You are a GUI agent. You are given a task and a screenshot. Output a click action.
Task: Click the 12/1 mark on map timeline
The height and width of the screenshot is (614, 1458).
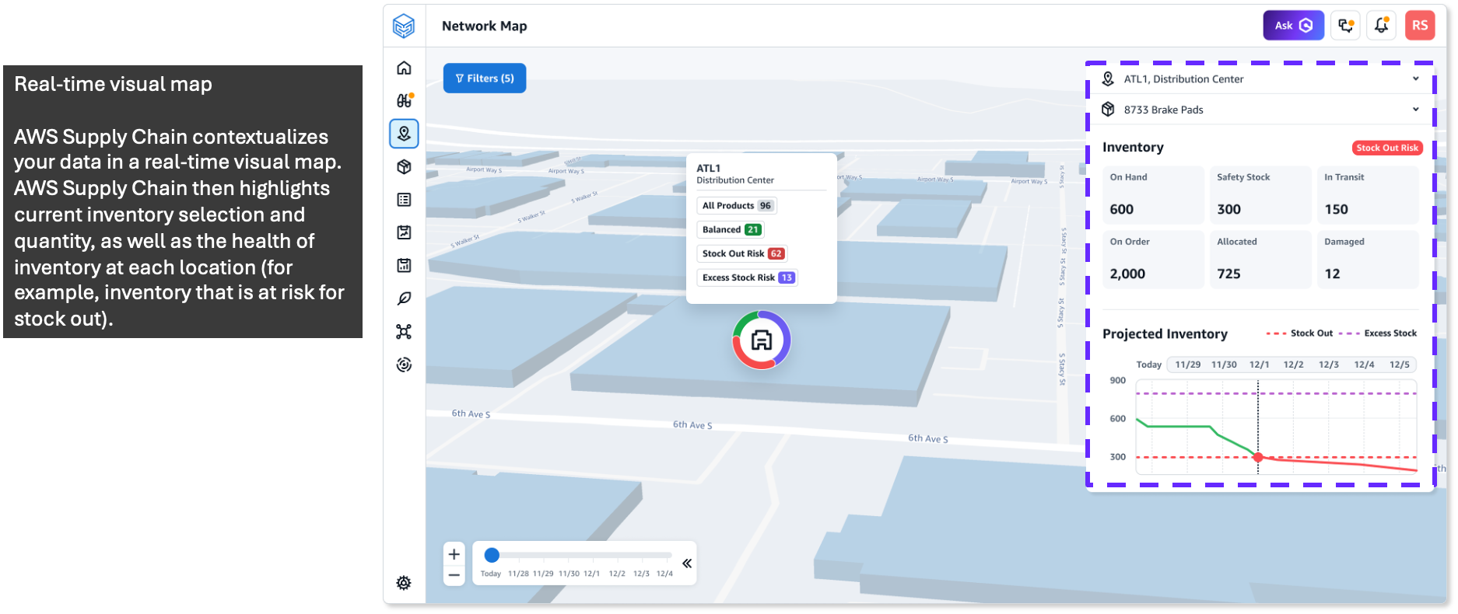click(x=591, y=574)
